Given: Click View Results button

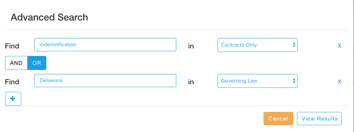Looking at the screenshot, I should 319,118.
